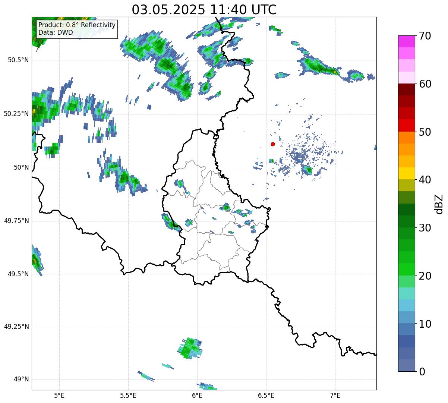Click the longitude label "5.5°E"
Image resolution: width=448 pixels, height=403 pixels.
128,395
